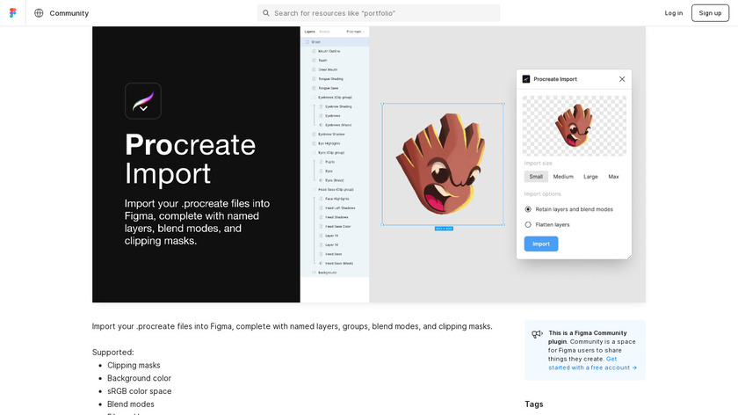Choose the Medium import size
The image size is (738, 415).
pyautogui.click(x=563, y=177)
